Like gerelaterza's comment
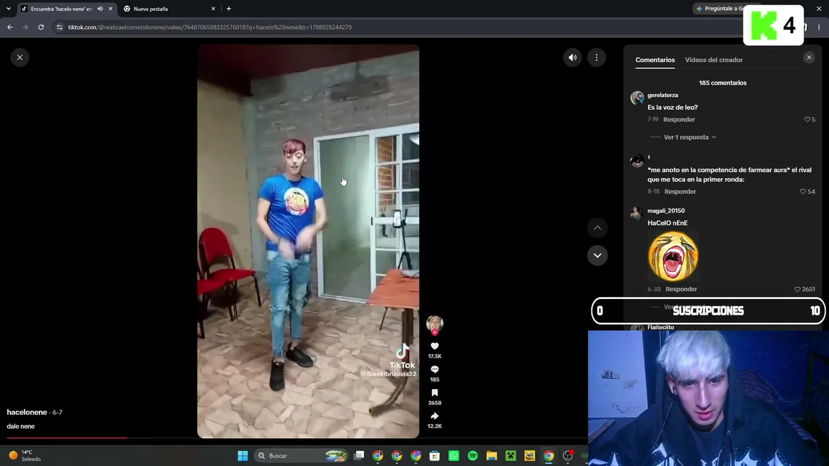This screenshot has height=466, width=829. click(808, 120)
